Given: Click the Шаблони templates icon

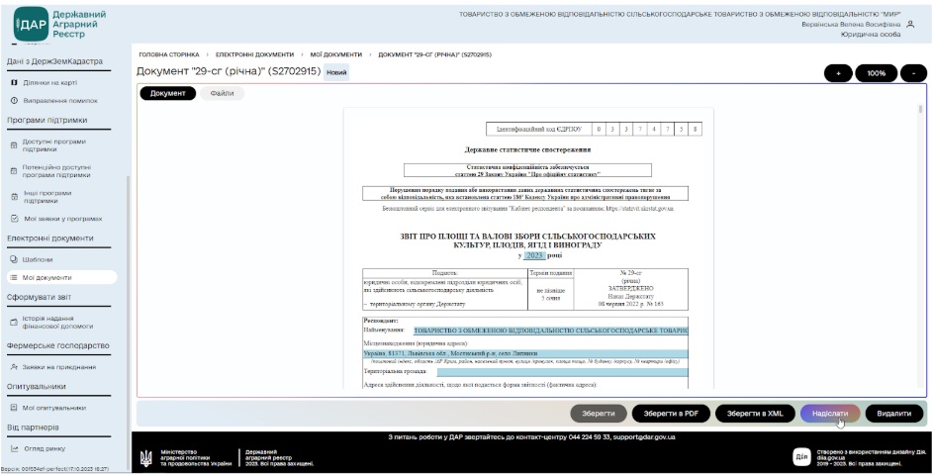Looking at the screenshot, I should 14,259.
